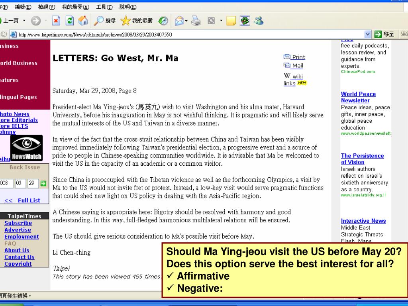Image resolution: width=408 pixels, height=306 pixels.
Task: Open the dropdown arrow left of the note icon
Action: click(221, 21)
